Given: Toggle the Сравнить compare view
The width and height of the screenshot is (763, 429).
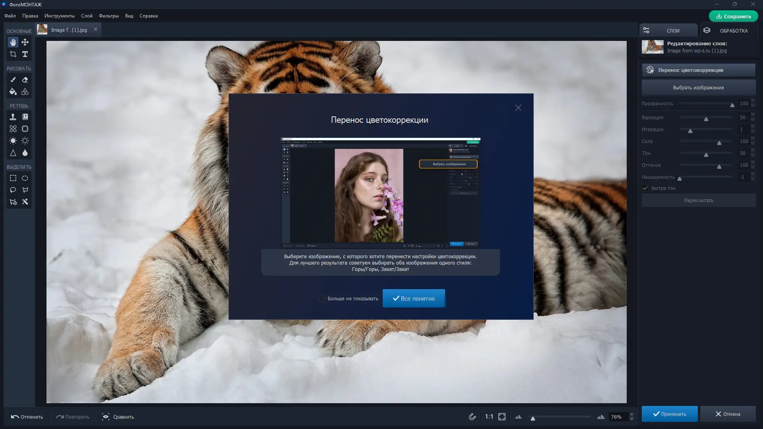Looking at the screenshot, I should 118,417.
